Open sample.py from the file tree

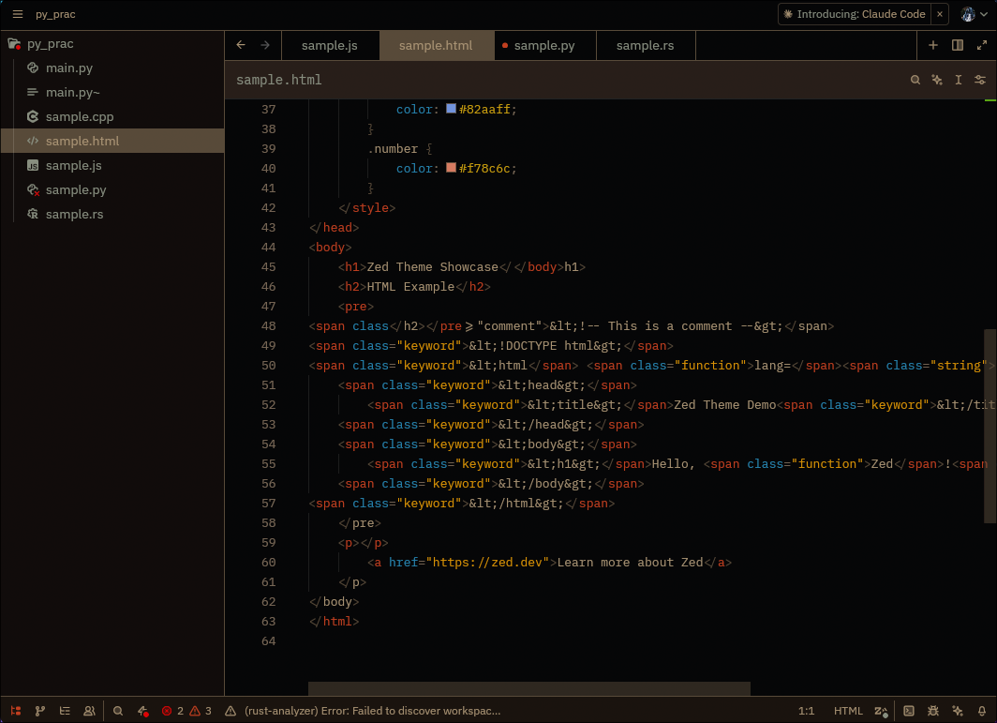click(x=112, y=189)
